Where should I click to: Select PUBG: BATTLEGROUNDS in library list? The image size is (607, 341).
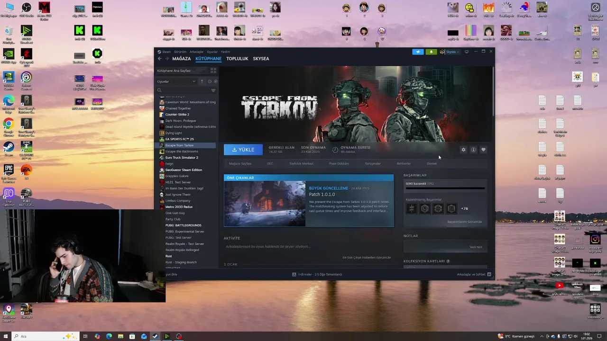click(x=183, y=225)
